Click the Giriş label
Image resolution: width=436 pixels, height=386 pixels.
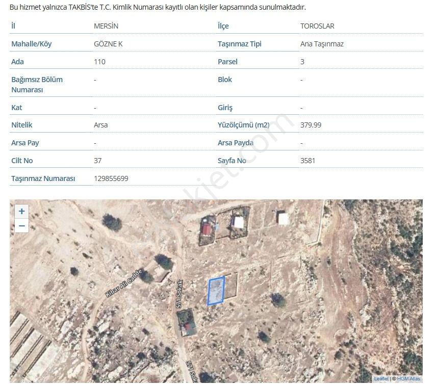[x=225, y=108]
